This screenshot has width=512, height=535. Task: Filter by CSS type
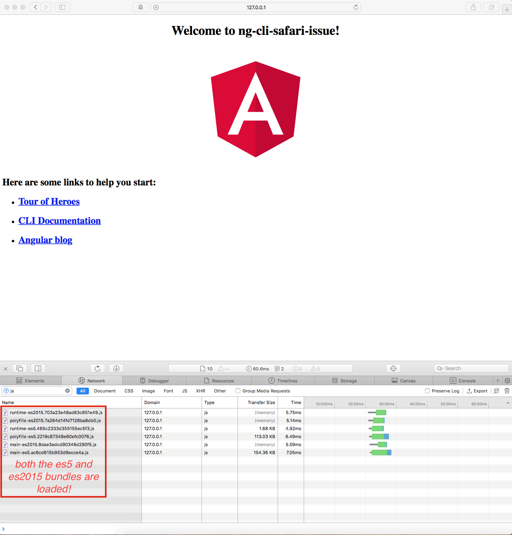[x=129, y=391]
